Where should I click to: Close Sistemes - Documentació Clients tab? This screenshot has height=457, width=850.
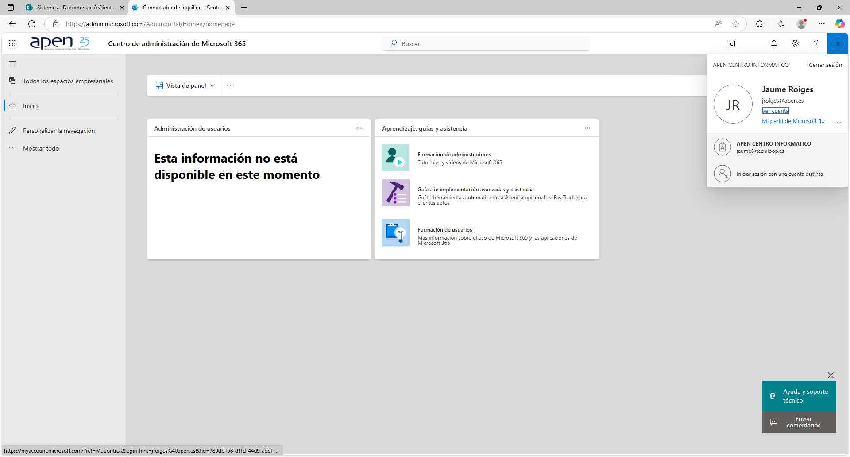click(x=122, y=8)
